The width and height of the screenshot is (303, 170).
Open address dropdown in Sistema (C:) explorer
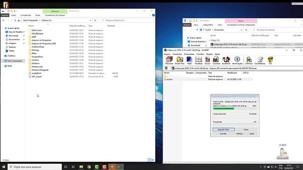(x=90, y=20)
